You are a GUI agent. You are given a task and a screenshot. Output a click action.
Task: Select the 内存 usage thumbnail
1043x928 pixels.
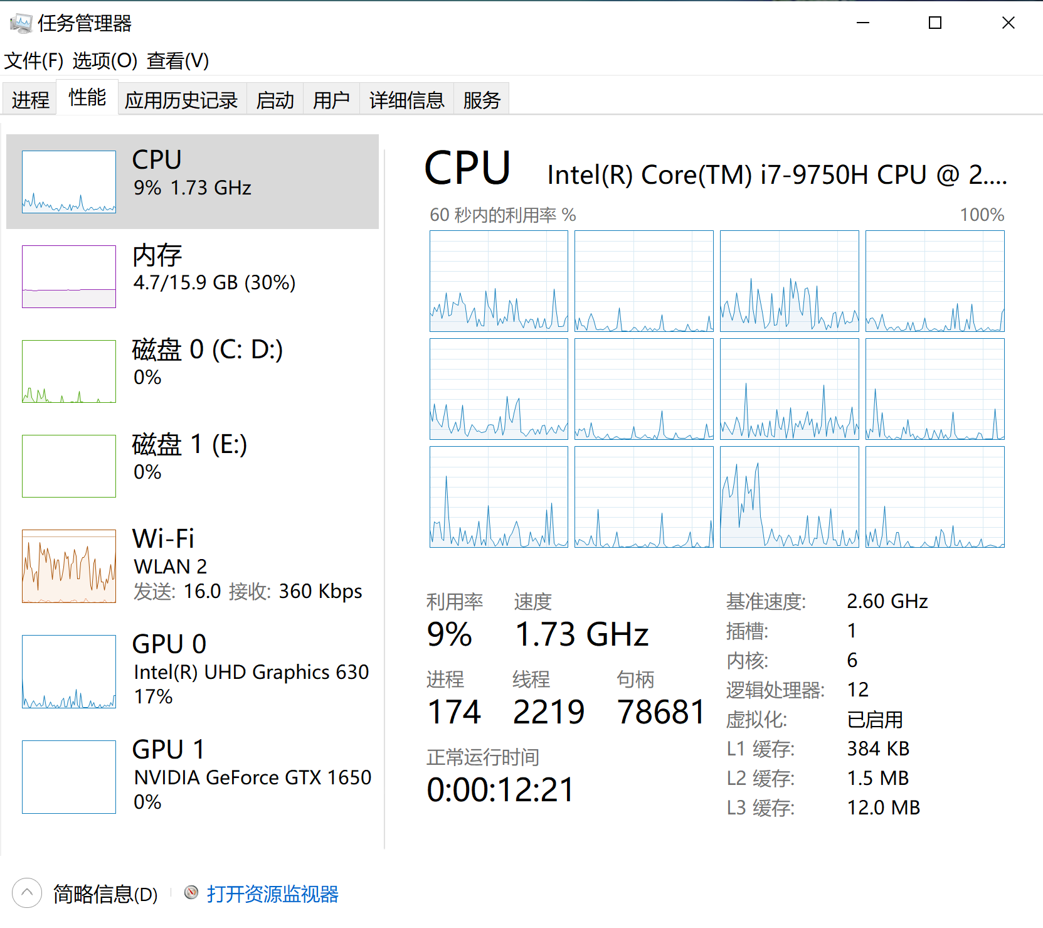pos(69,277)
